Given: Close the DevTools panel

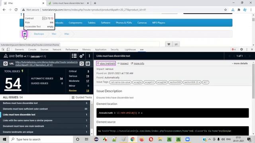Looking at the screenshot, I should pos(252,49).
